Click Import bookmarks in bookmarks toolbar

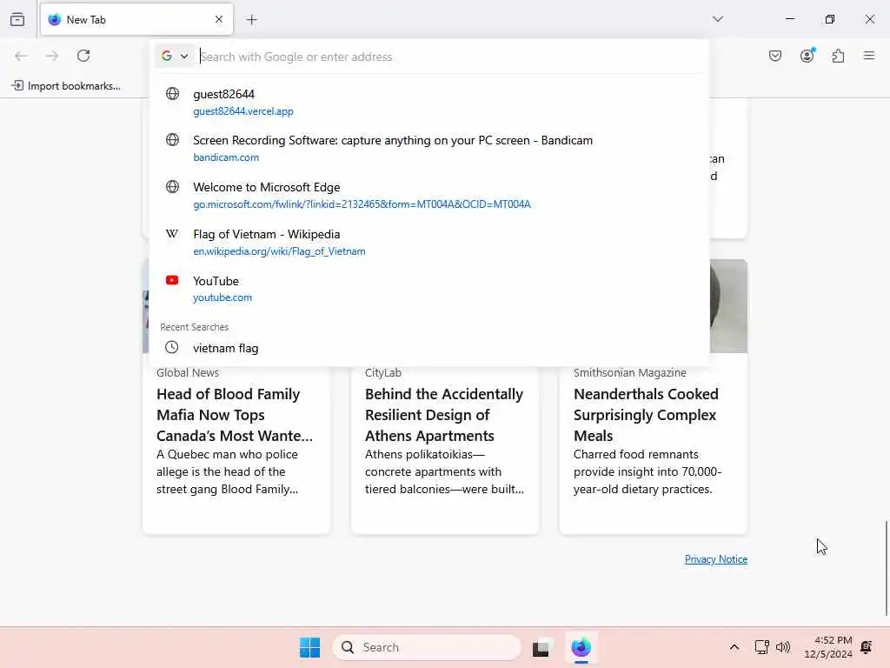click(x=67, y=86)
